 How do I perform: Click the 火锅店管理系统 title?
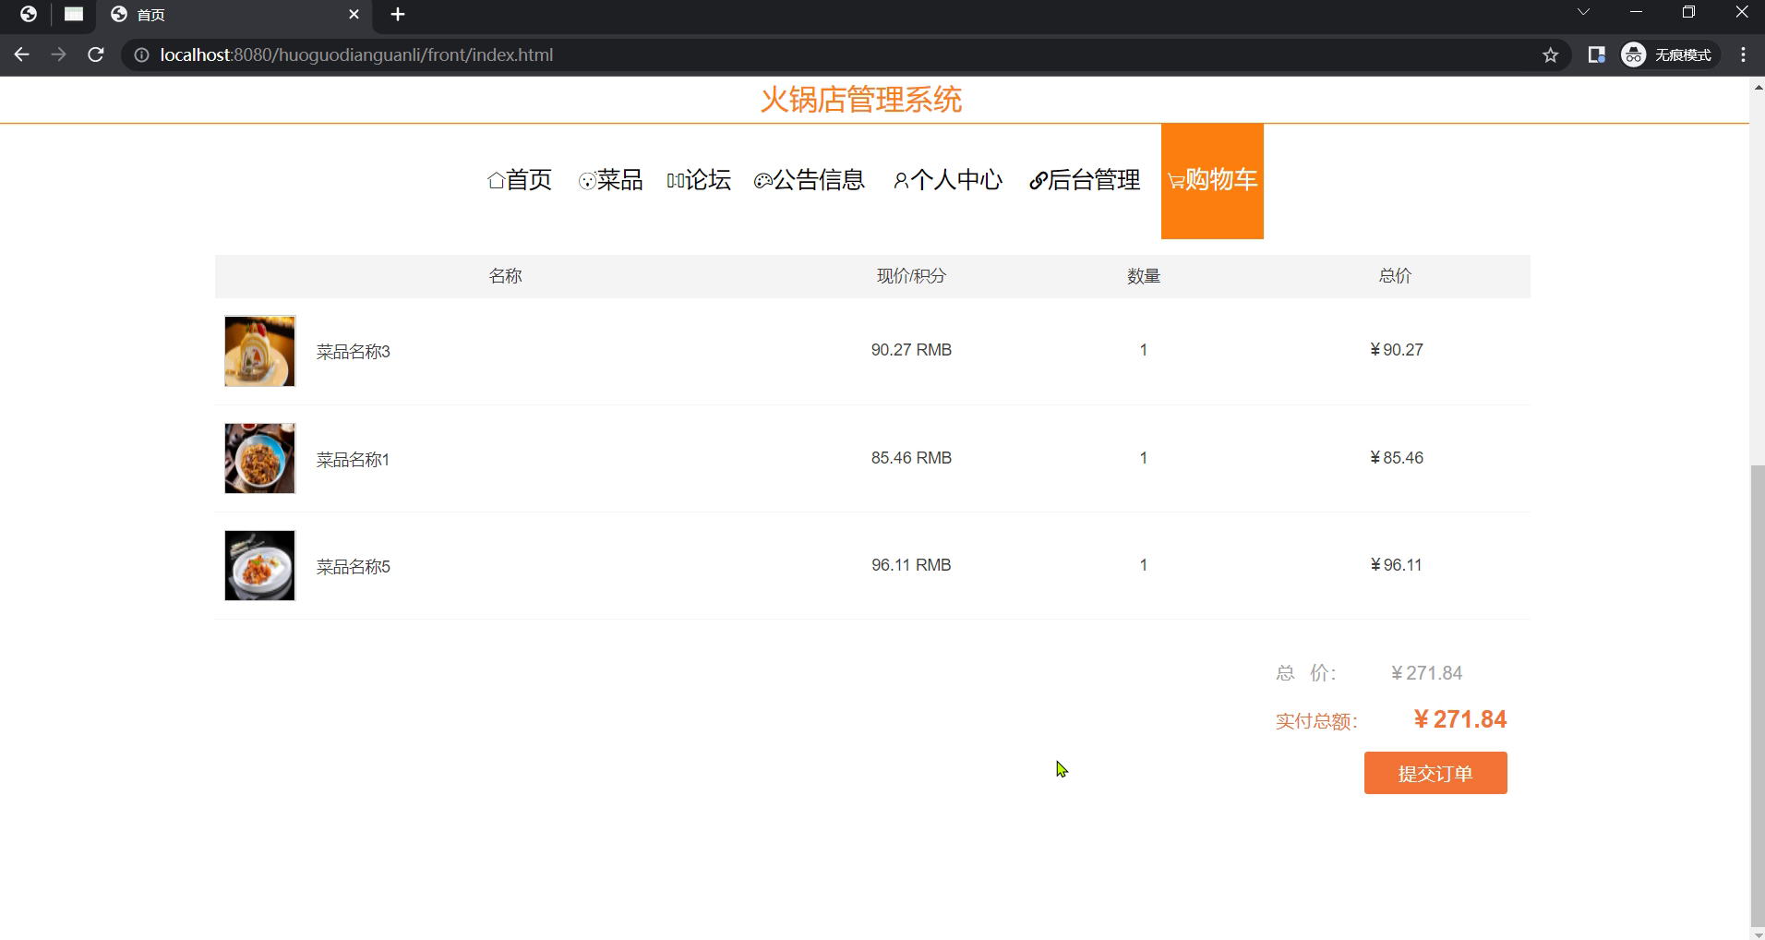(x=861, y=100)
